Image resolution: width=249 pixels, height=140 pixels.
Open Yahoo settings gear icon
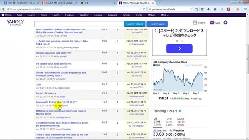225,23
